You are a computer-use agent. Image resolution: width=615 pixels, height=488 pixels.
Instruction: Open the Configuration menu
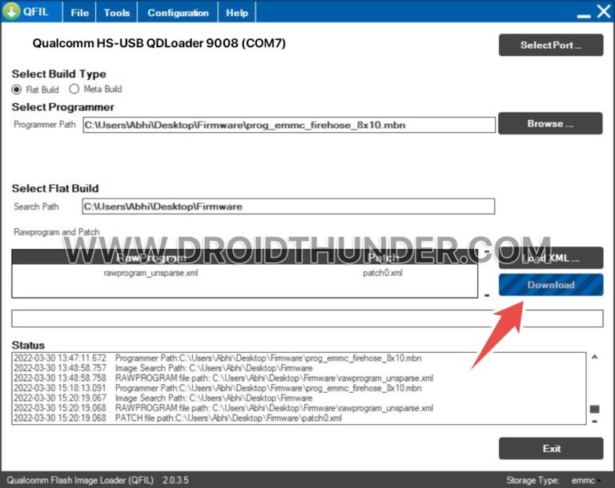coord(178,13)
